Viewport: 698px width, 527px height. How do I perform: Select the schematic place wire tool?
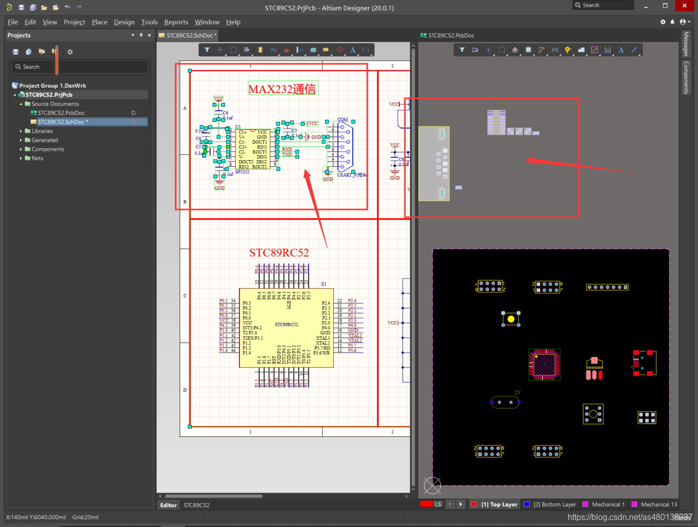pyautogui.click(x=274, y=50)
